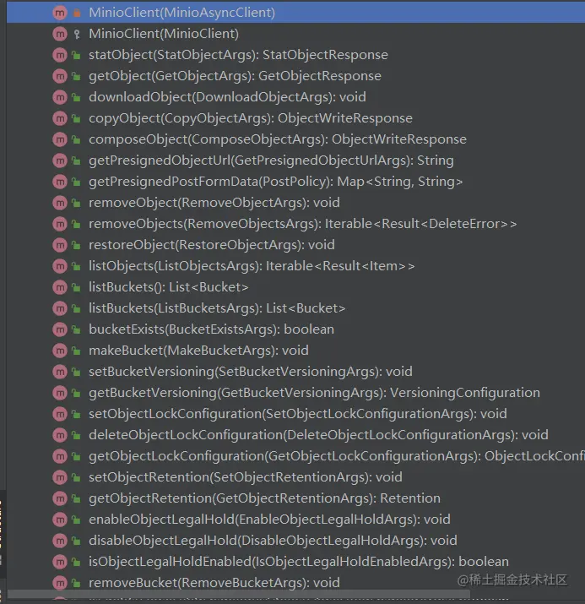This screenshot has height=604, width=585.
Task: Click the method icon beside listBuckets()
Action: (x=60, y=287)
